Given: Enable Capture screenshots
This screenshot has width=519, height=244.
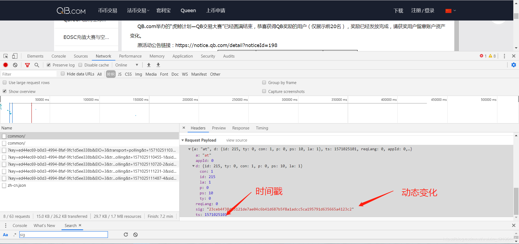Looking at the screenshot, I should pyautogui.click(x=264, y=91).
